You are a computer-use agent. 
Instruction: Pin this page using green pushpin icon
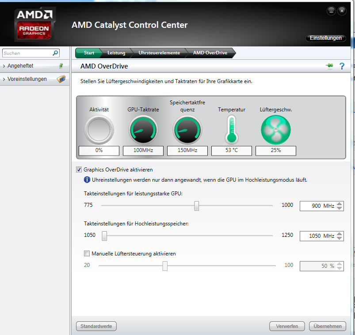pos(330,66)
